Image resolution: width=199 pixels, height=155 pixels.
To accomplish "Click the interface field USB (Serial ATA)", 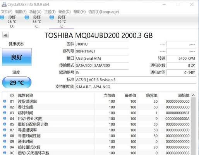I will 102,59.
